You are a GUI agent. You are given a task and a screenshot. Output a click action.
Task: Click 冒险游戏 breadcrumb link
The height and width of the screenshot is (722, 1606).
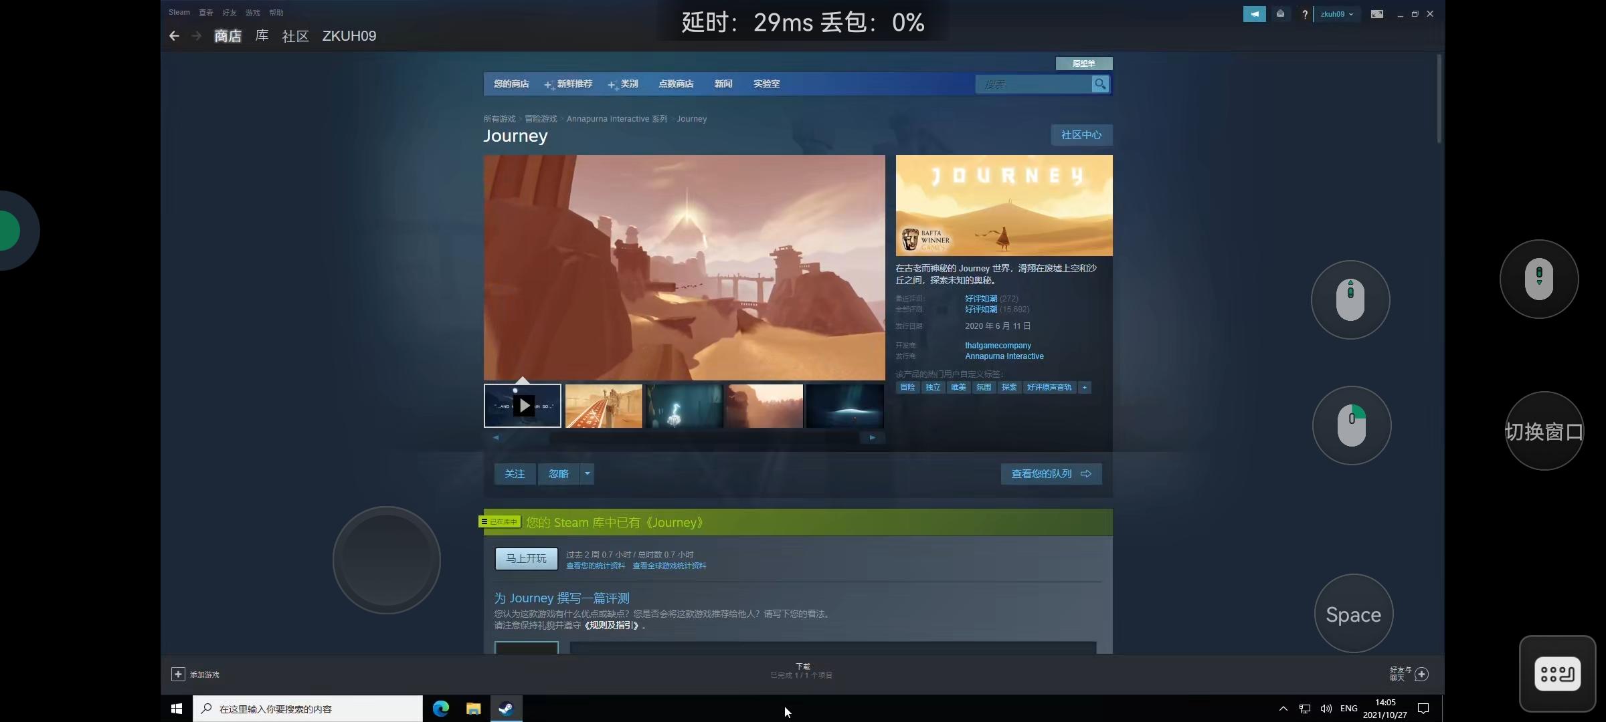pos(541,119)
